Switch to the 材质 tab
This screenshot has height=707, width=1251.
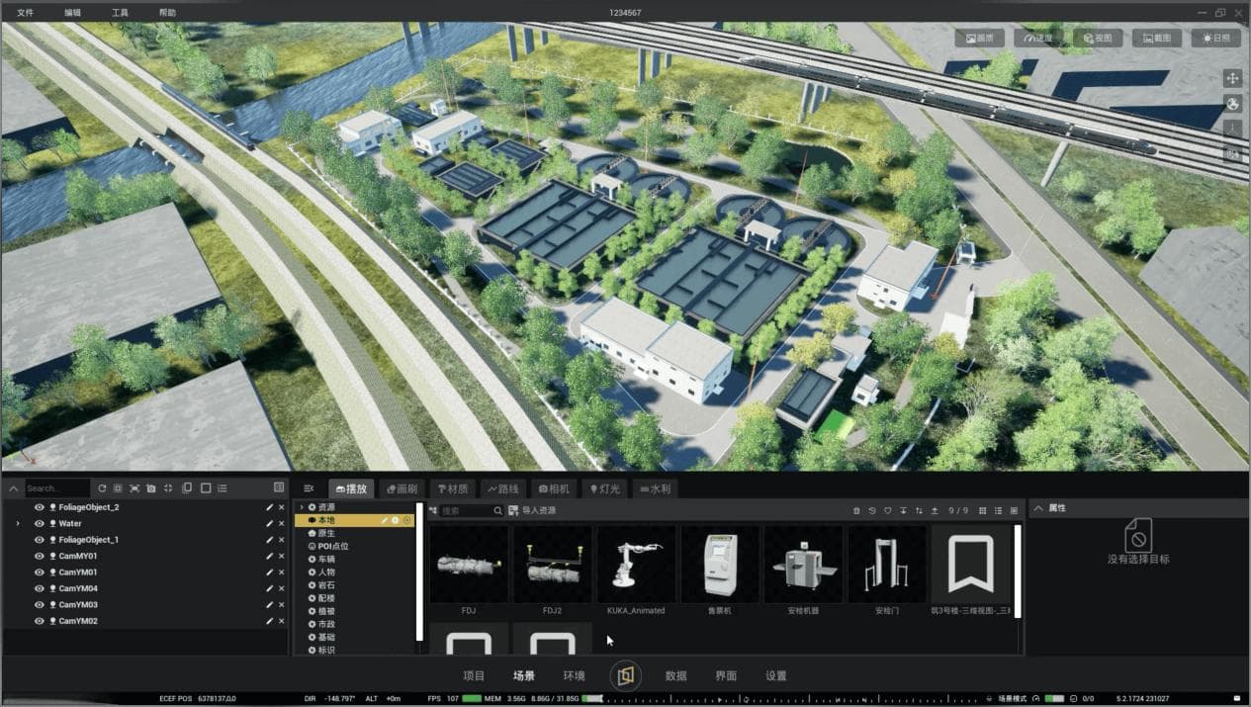(x=453, y=488)
